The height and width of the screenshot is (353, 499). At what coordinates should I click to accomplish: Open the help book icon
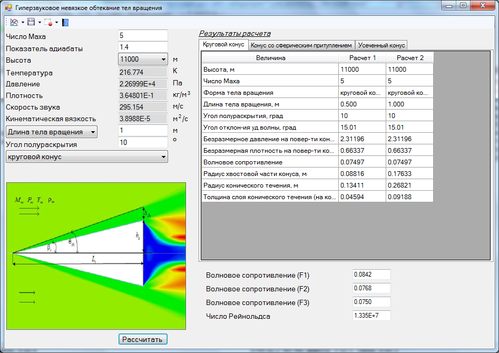click(x=65, y=22)
